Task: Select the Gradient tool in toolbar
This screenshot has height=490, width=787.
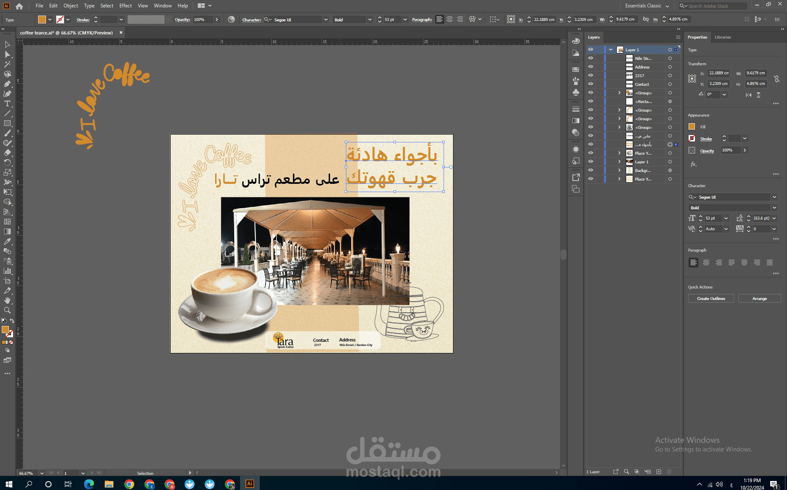Action: 7,232
